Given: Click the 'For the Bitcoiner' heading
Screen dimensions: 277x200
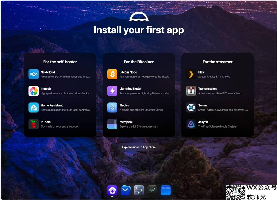Looking at the screenshot, I should [139, 62].
